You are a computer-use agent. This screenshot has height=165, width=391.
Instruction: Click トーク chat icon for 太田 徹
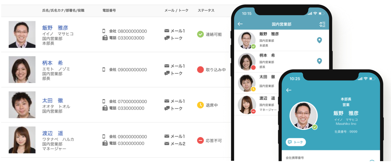tap(167, 109)
